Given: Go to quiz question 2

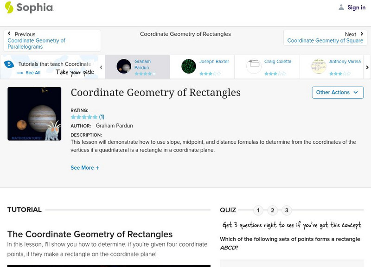Looking at the screenshot, I should click(273, 210).
